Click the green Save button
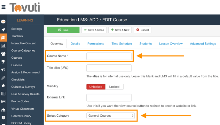The width and height of the screenshot is (220, 125). click(x=63, y=30)
